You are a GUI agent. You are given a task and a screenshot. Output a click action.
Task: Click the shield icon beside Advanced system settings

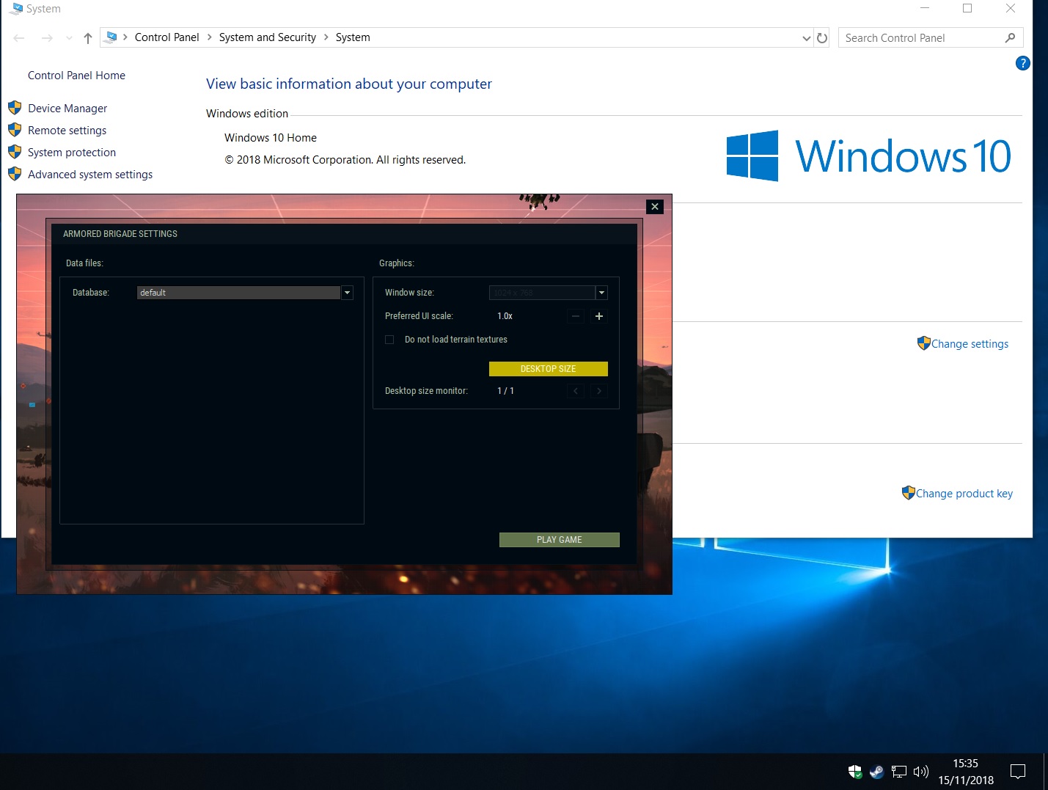tap(15, 174)
